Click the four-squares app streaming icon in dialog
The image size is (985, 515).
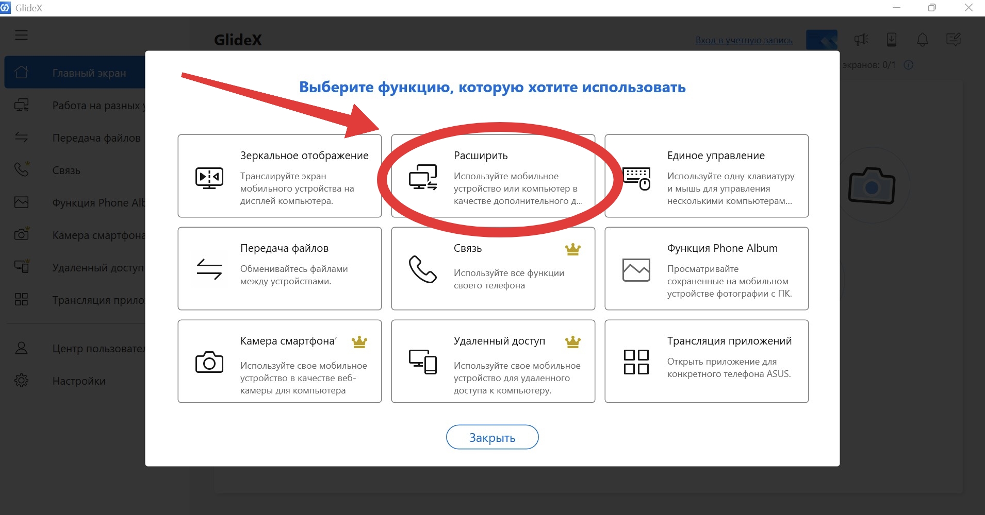[x=636, y=362]
